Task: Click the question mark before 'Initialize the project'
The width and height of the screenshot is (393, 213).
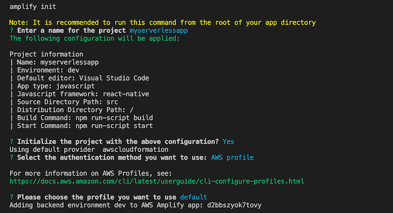Action: (x=11, y=142)
